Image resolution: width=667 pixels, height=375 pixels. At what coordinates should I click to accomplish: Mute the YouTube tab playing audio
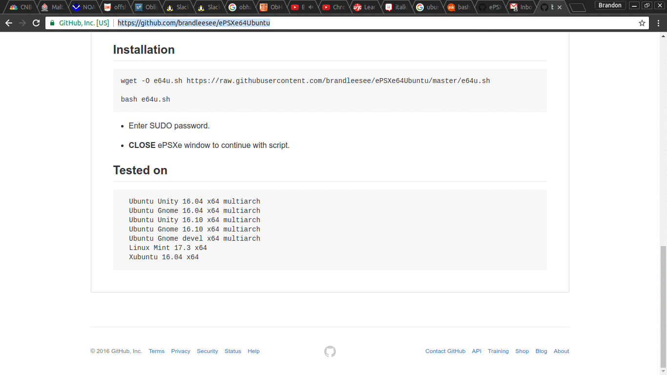[311, 7]
